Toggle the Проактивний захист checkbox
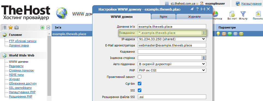The height and width of the screenshot is (101, 263). [140, 77]
